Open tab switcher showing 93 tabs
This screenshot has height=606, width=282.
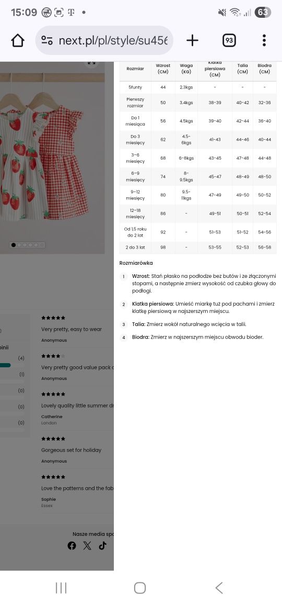coord(229,41)
